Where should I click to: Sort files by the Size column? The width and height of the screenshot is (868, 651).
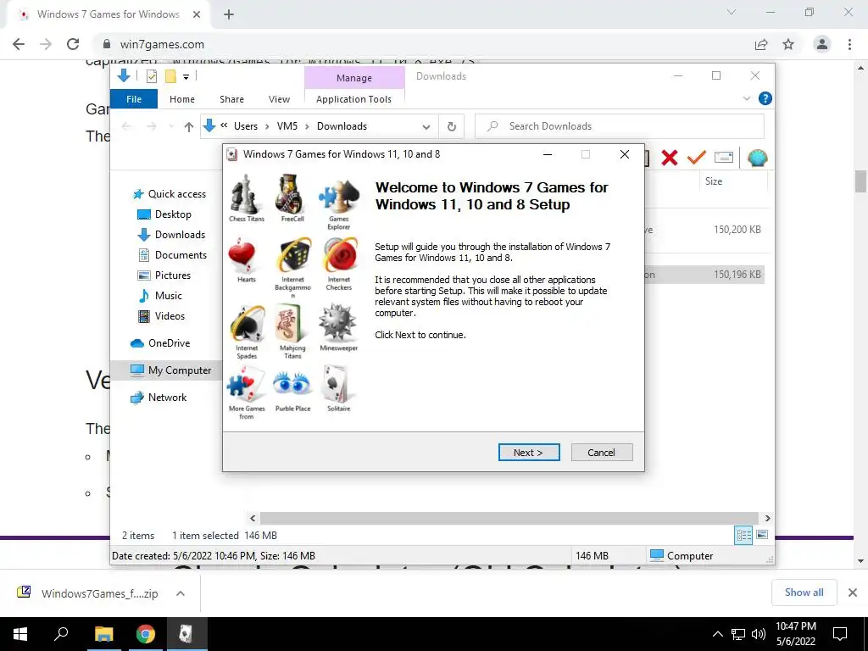pos(714,181)
